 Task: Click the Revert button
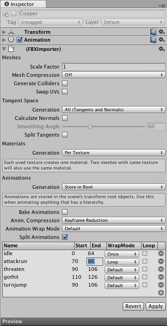click(x=133, y=306)
